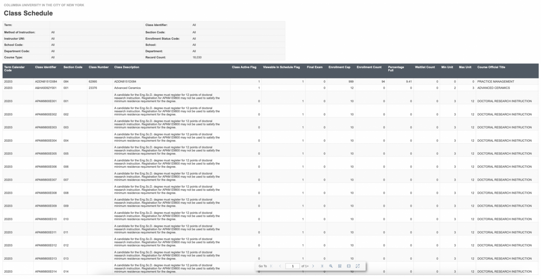Click the Enrollment Cap column header
This screenshot has height=279, width=541.
339,67
